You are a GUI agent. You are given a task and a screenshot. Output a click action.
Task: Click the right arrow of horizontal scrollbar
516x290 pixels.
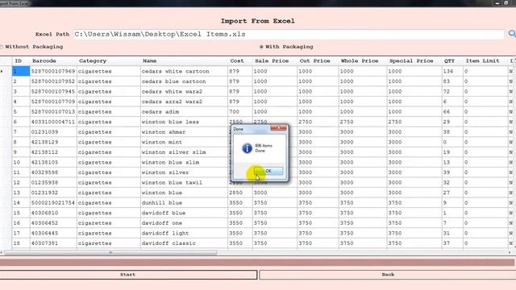[510, 252]
